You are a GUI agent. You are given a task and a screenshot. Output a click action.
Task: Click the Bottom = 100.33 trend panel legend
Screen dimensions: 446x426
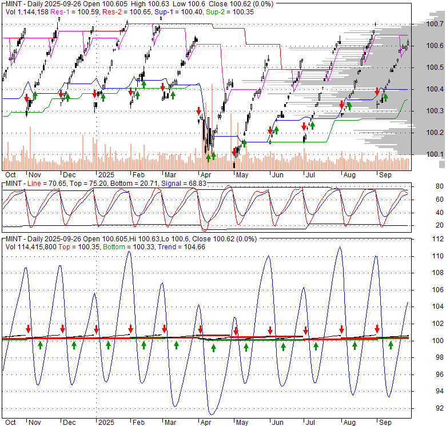[x=129, y=247]
